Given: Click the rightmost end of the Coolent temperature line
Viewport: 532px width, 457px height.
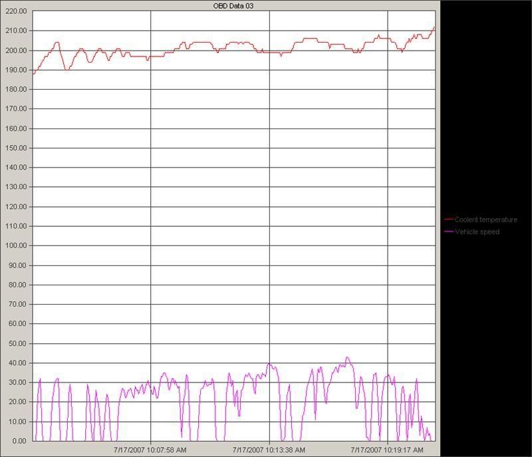Looking at the screenshot, I should (x=434, y=27).
